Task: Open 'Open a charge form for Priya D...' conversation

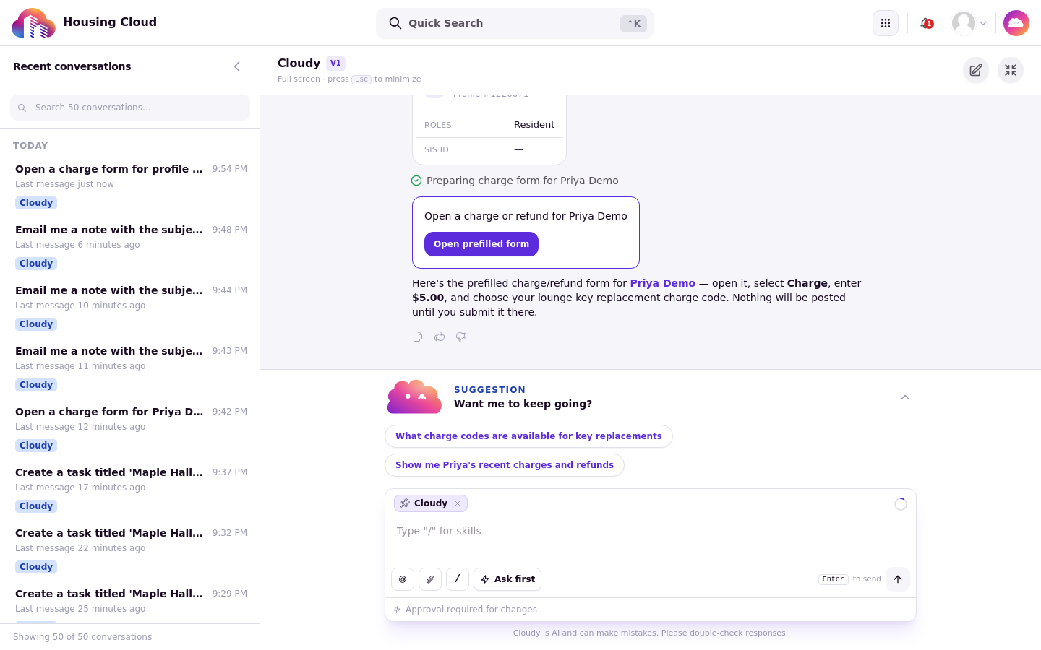Action: point(130,428)
